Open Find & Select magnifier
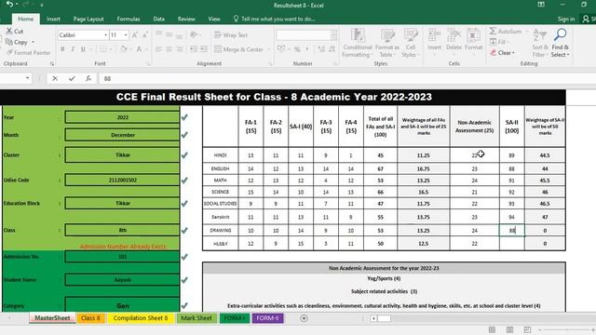Image resolution: width=596 pixels, height=335 pixels. (560, 43)
